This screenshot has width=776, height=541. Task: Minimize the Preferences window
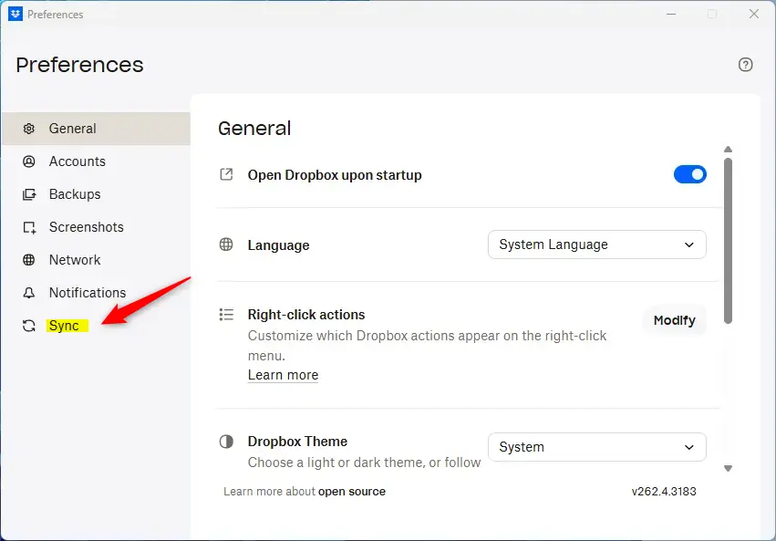point(671,14)
